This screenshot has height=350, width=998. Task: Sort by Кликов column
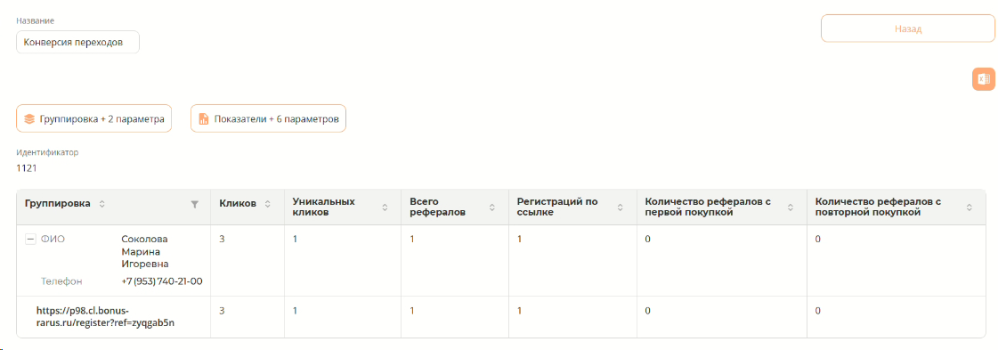point(267,204)
